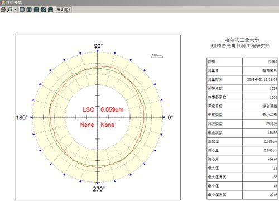
Task: Click the 0.059um roundness value in chart
Action: 112,109
